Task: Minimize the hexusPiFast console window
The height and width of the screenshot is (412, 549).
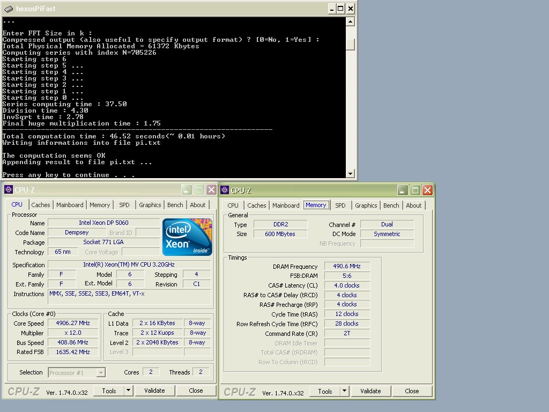Action: click(x=331, y=9)
